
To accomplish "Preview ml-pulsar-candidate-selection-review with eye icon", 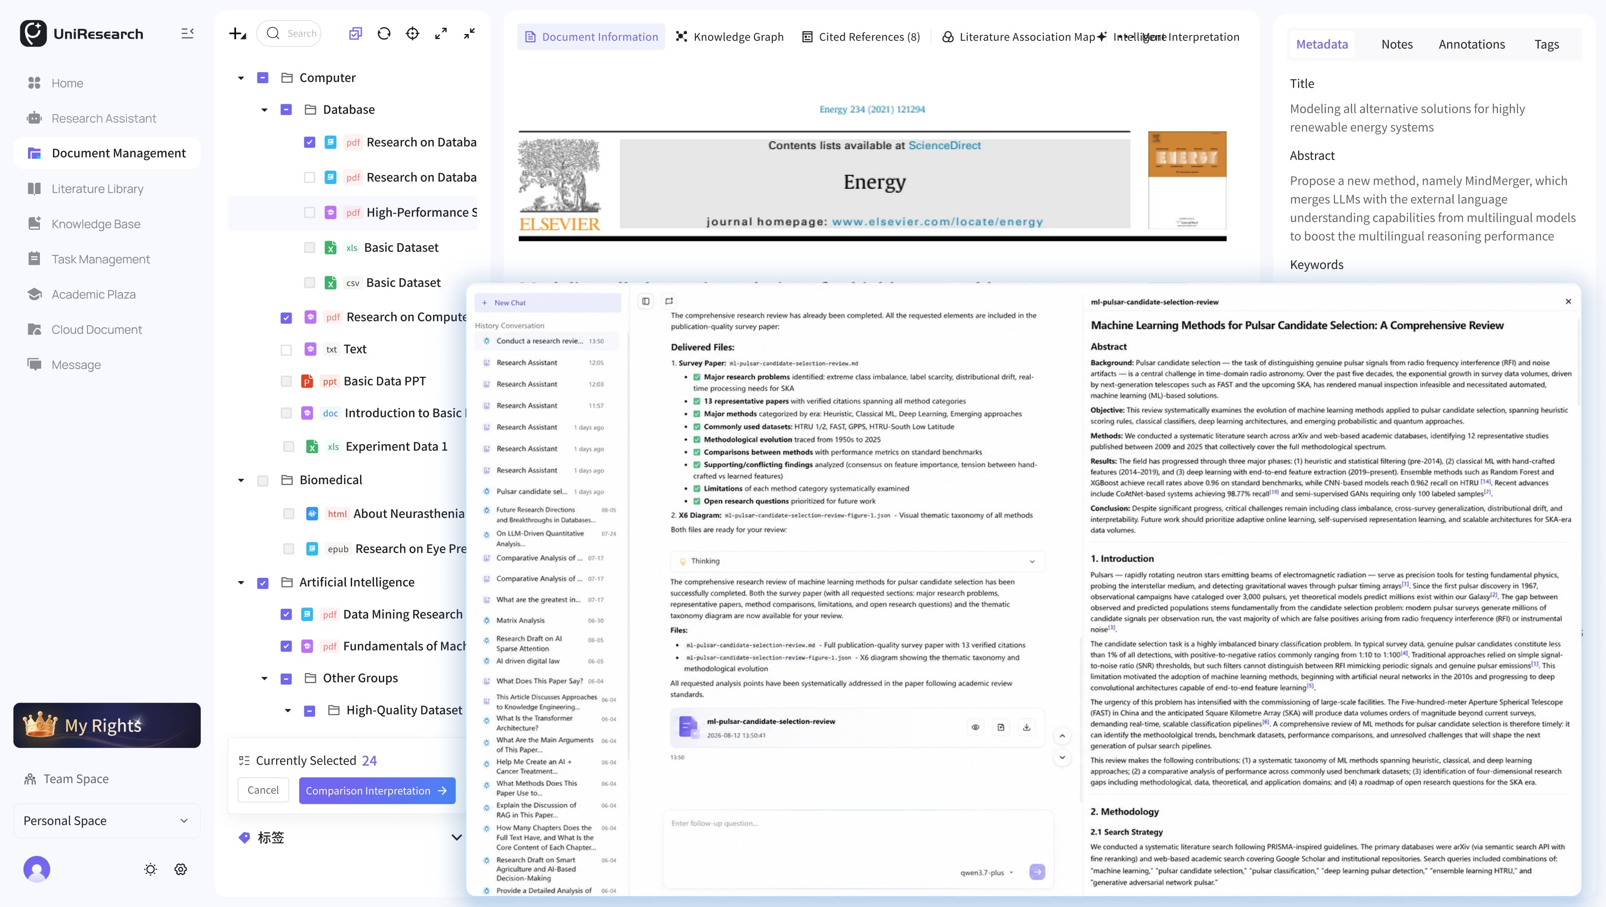I will point(975,727).
